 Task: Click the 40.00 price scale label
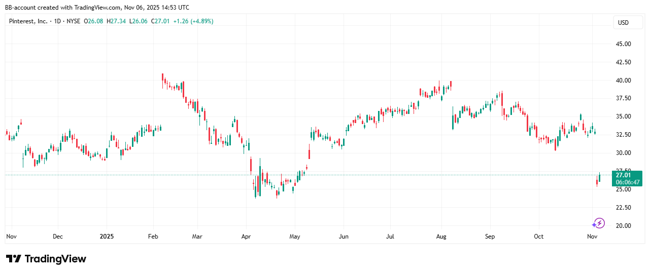tap(622, 81)
